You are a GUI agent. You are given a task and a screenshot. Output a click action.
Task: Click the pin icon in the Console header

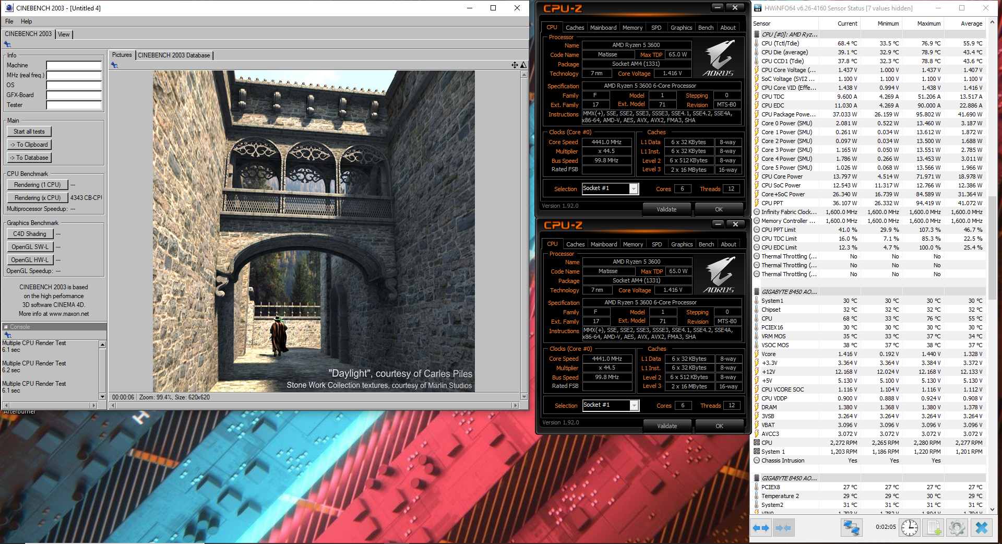(x=7, y=335)
